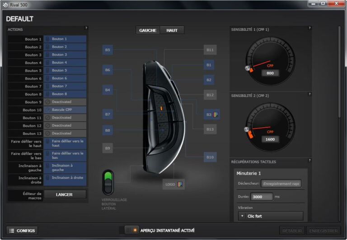This screenshot has width=347, height=240.
Task: Change the Inclinaison à gauche action
Action: pos(65,167)
